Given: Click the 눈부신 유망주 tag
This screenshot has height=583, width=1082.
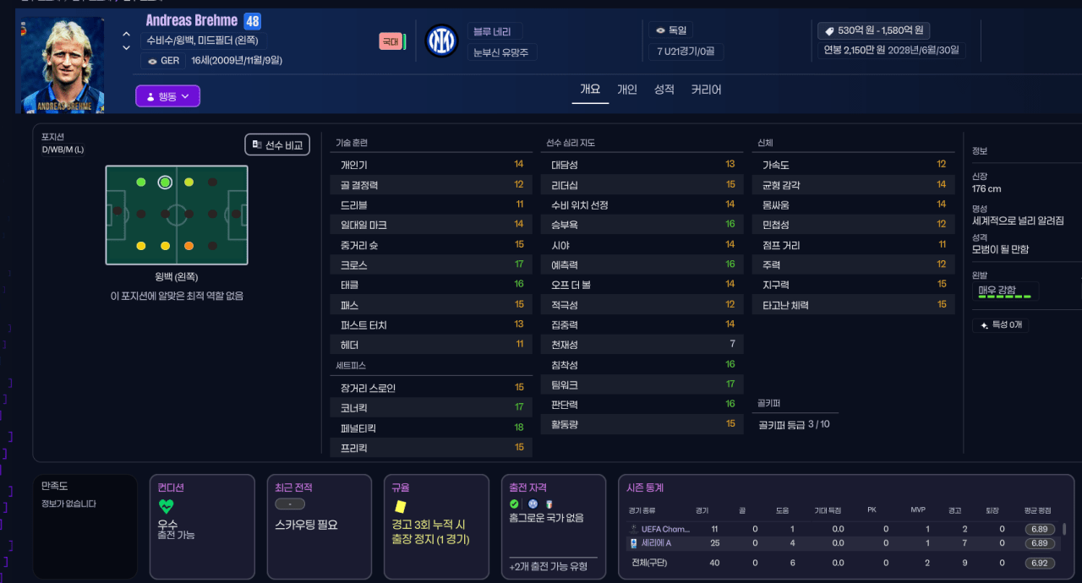Looking at the screenshot, I should click(x=502, y=52).
